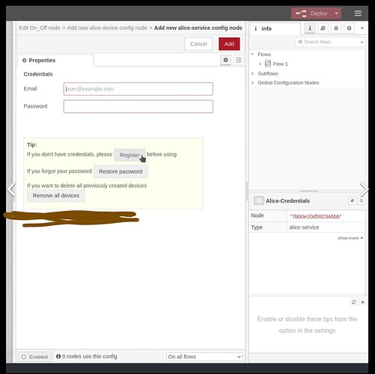
Task: Open node settings gear in Properties
Action: point(225,60)
